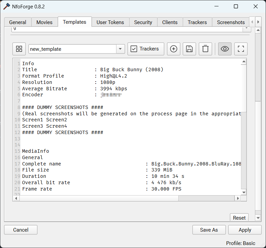Maximize the NfoForge window
Screen dimensions: 266x248
(x=236, y=6)
